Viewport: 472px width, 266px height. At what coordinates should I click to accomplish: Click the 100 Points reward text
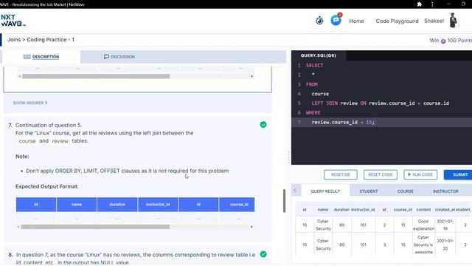[459, 41]
